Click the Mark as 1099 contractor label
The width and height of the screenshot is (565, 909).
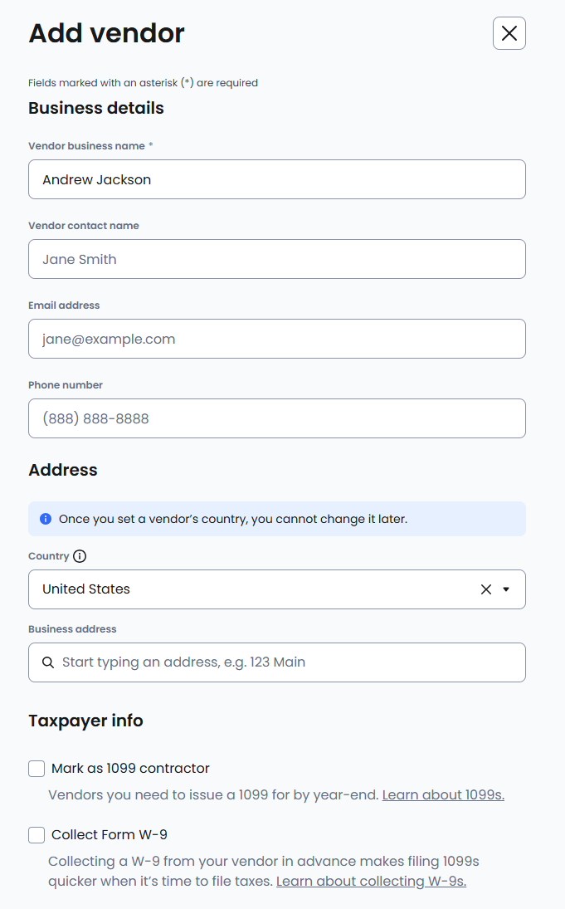(x=130, y=769)
